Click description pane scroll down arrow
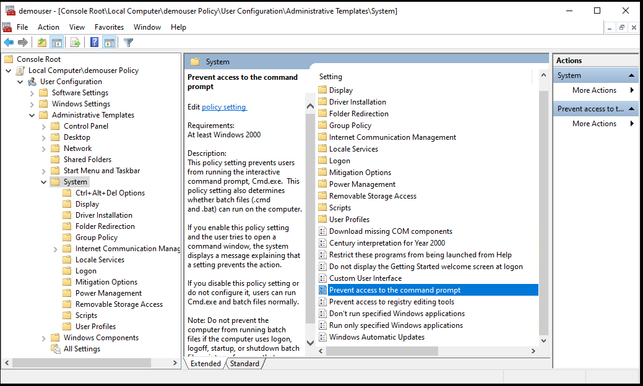Image resolution: width=643 pixels, height=386 pixels. (x=311, y=343)
